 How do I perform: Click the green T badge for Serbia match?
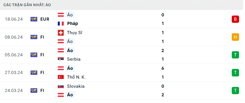(x=235, y=55)
